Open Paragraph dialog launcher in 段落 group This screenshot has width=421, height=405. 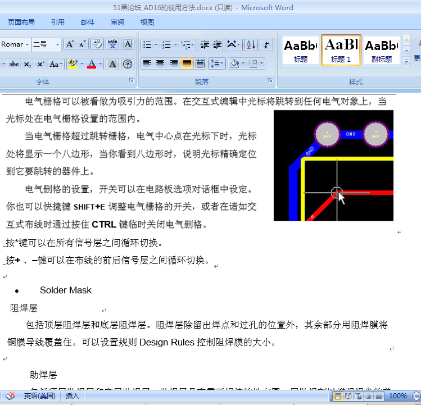click(x=270, y=80)
